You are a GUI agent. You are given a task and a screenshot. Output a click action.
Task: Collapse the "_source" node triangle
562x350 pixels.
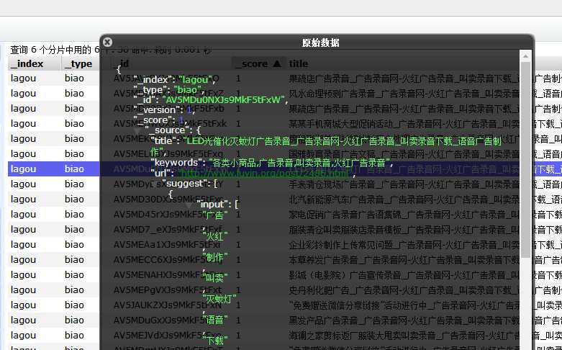137,132
